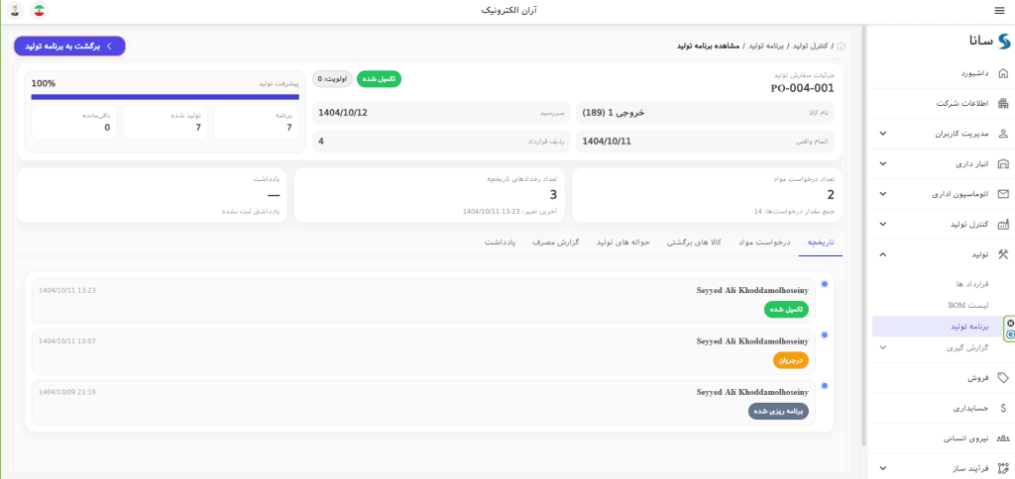This screenshot has height=479, width=1015.
Task: Switch to the کالا های برگشتی tab
Action: pyautogui.click(x=695, y=242)
